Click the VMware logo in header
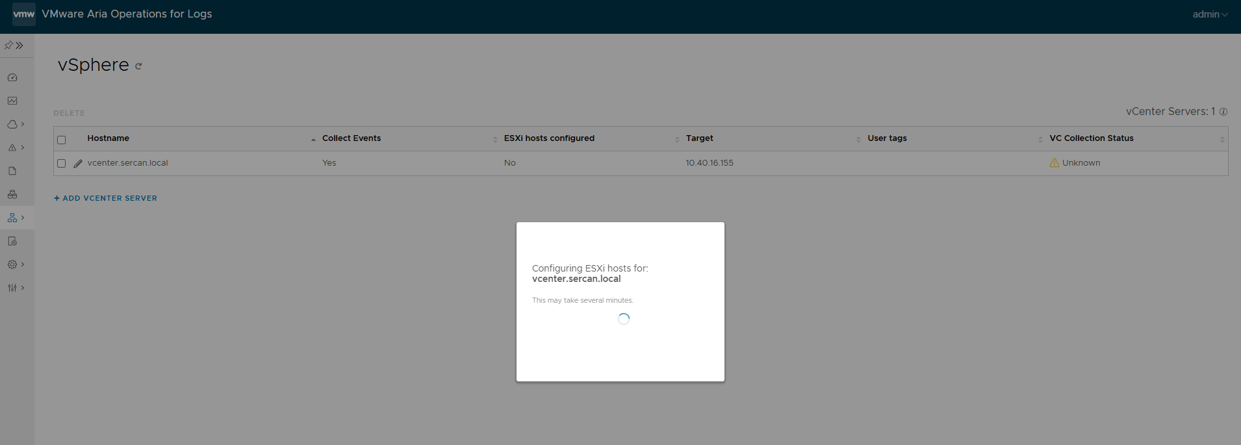 point(24,14)
